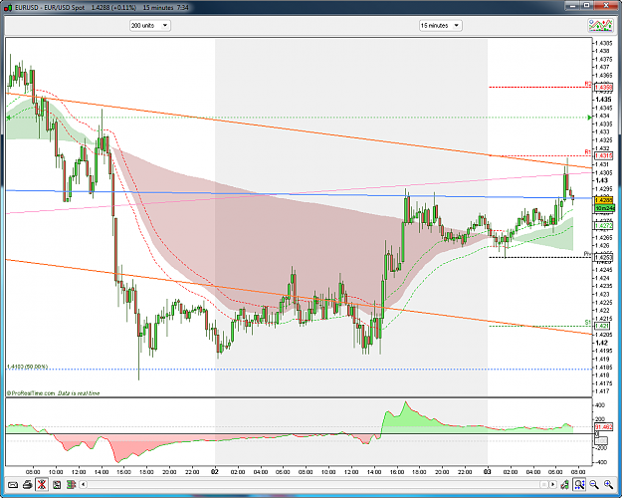This screenshot has width=622, height=498.
Task: Click the 03 date marker on time axis
Action: click(487, 472)
